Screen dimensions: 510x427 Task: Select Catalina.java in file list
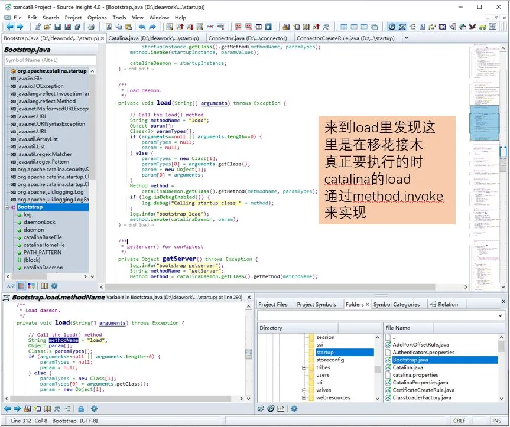(x=408, y=367)
